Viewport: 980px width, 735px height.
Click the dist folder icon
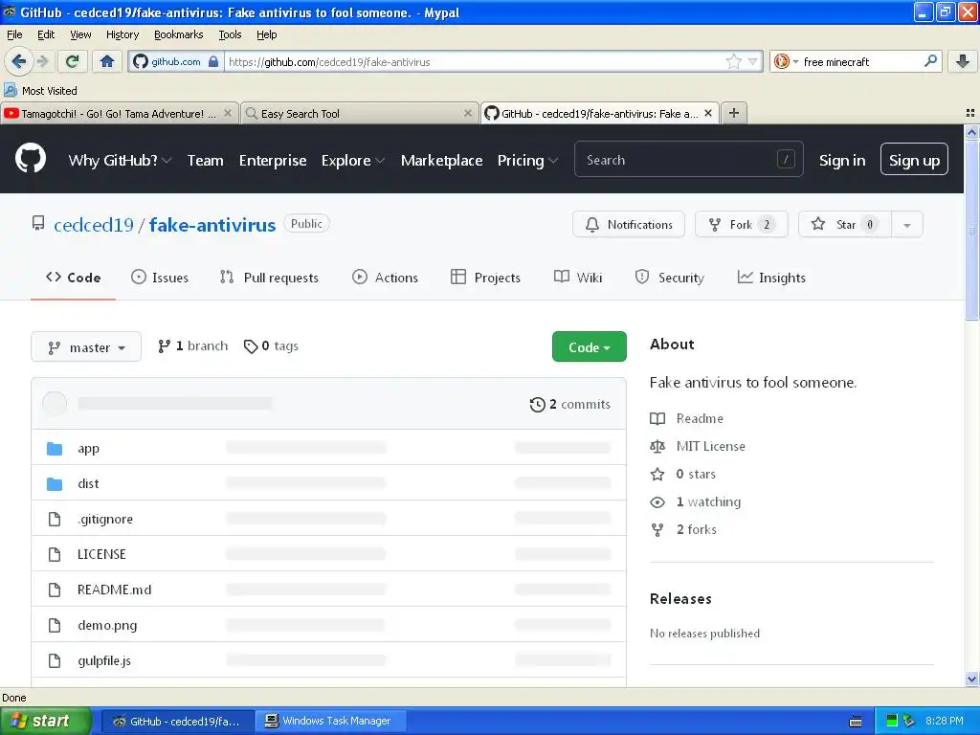[55, 483]
